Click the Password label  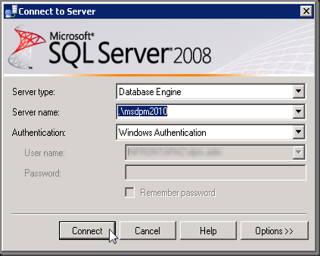click(43, 173)
